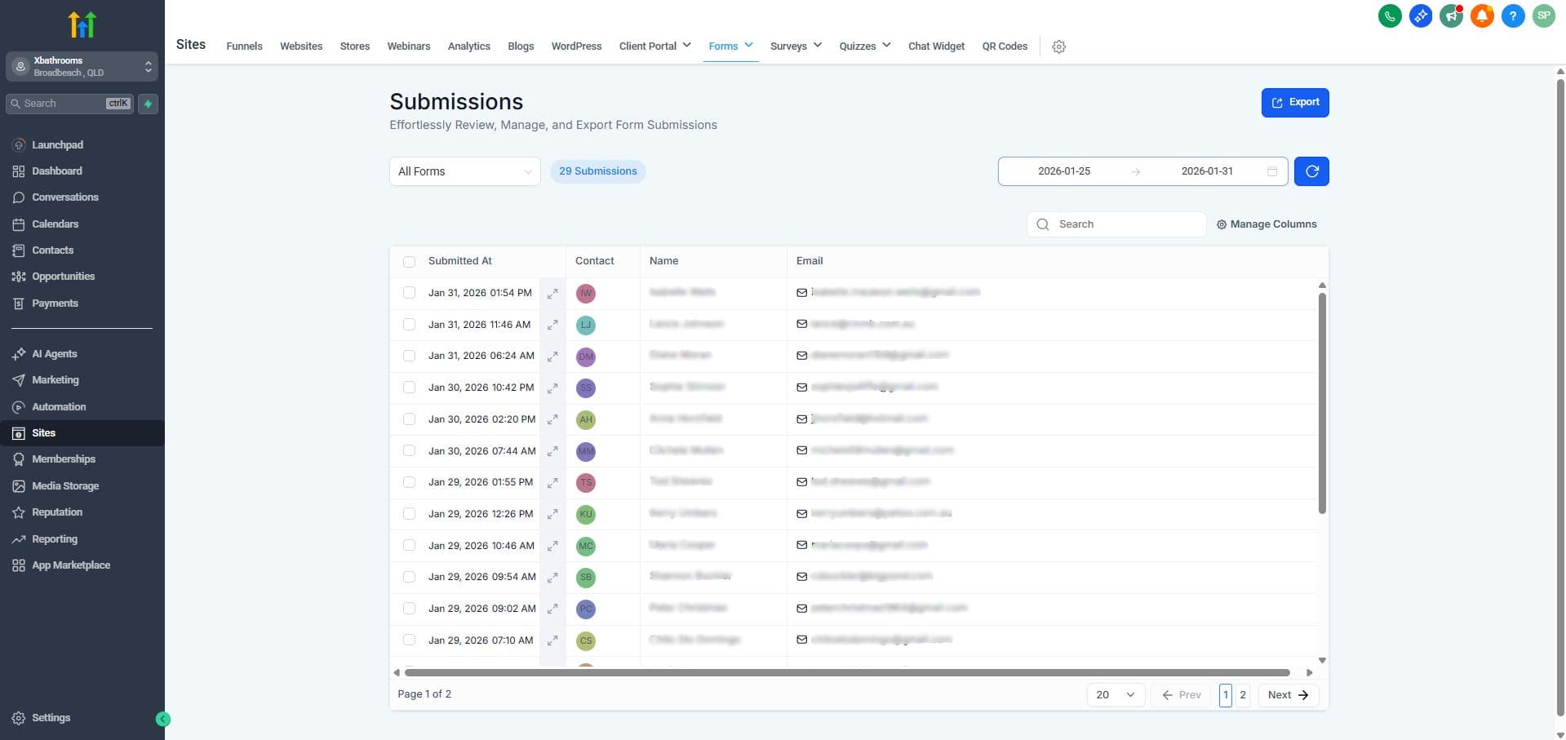Viewport: 1566px width, 740px height.
Task: Open the help question mark icon
Action: 1513,16
